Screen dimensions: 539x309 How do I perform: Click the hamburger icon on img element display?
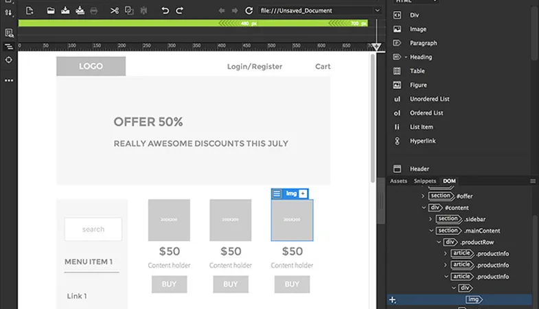tap(277, 194)
